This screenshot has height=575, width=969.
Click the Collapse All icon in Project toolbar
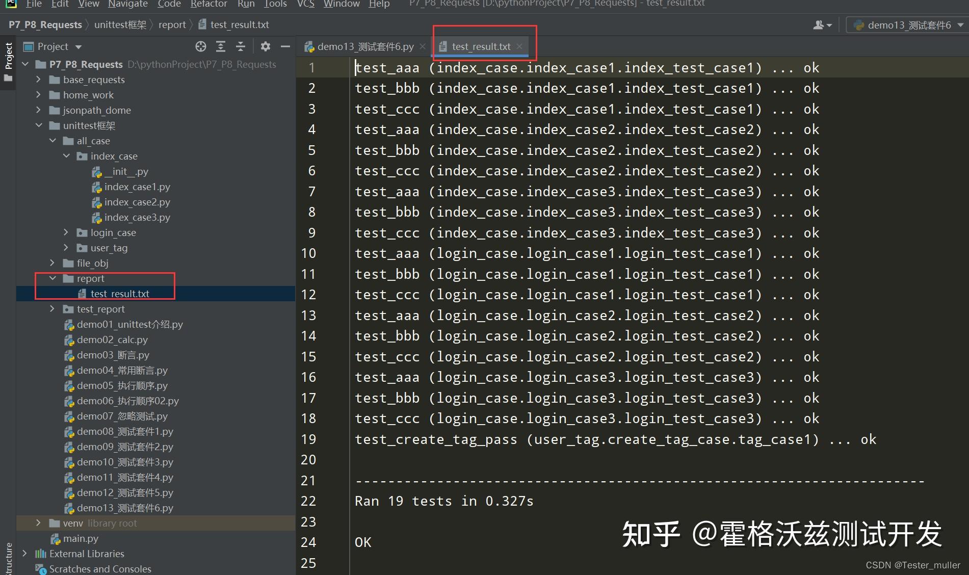(240, 46)
